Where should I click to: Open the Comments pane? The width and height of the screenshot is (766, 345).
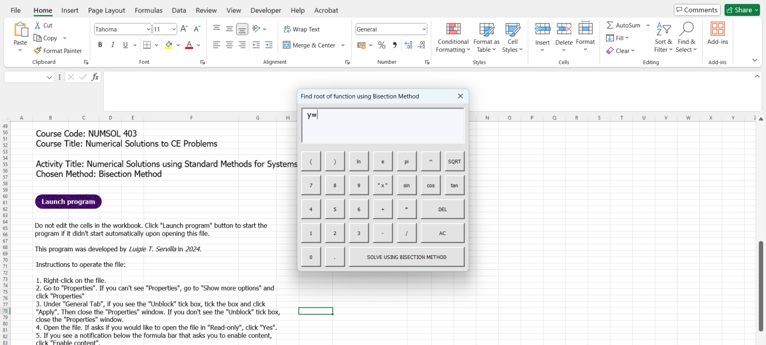click(x=697, y=10)
